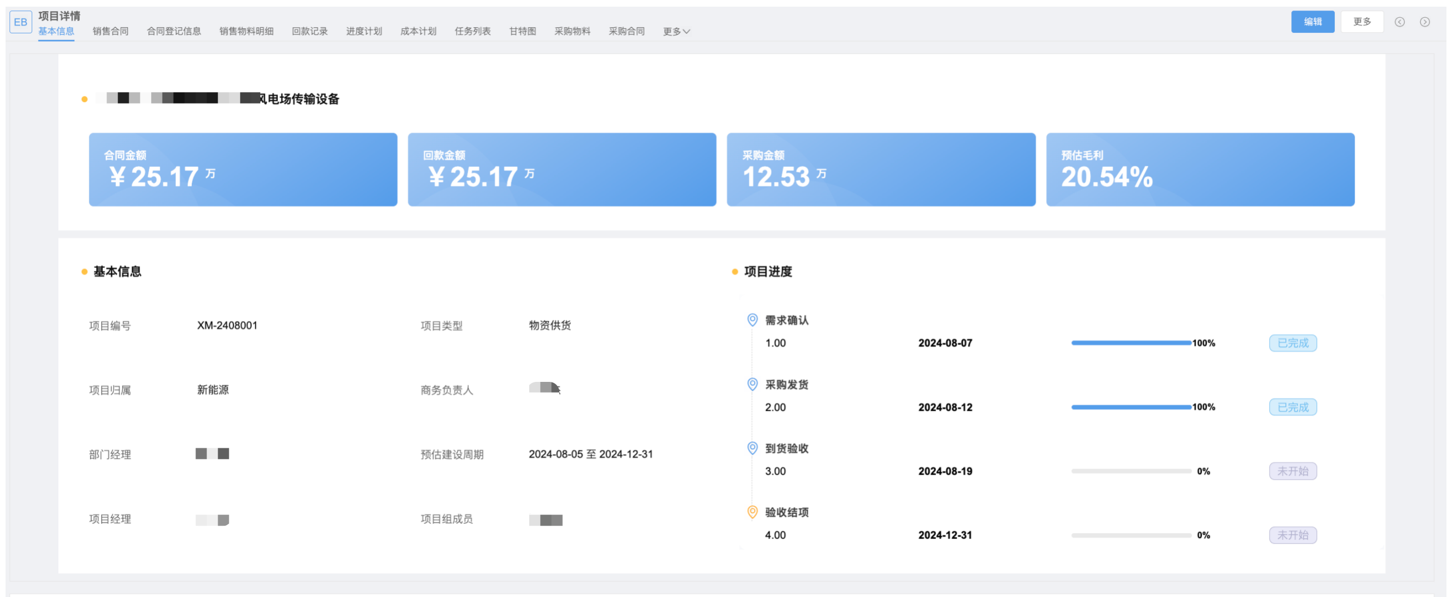
Task: Click the 项目详情 page title
Action: pos(59,16)
